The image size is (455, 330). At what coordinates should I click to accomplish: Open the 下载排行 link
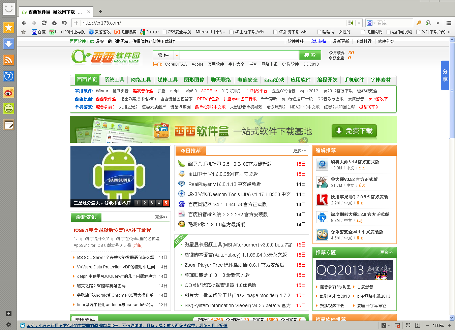pos(363,41)
